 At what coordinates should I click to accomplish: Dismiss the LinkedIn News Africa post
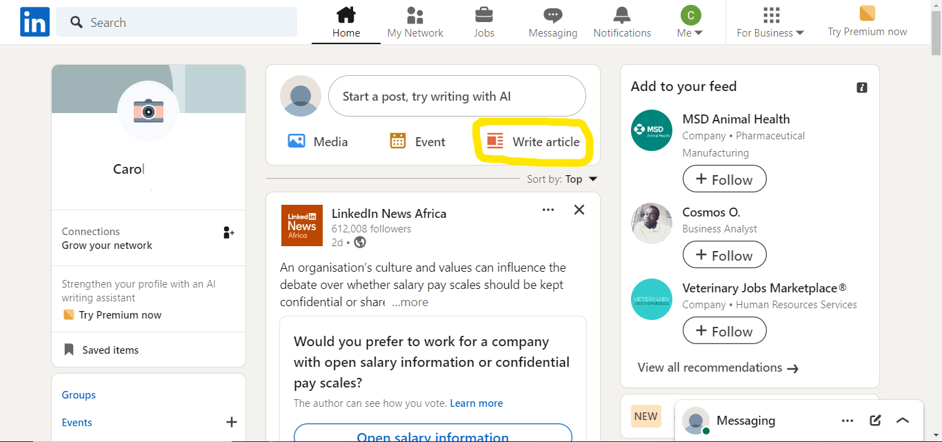[579, 210]
